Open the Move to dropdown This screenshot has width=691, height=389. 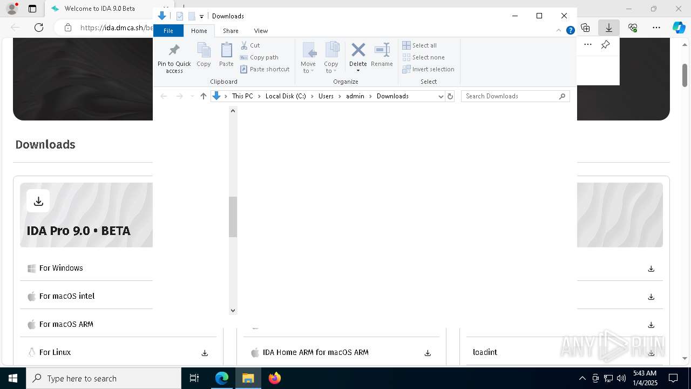(308, 58)
